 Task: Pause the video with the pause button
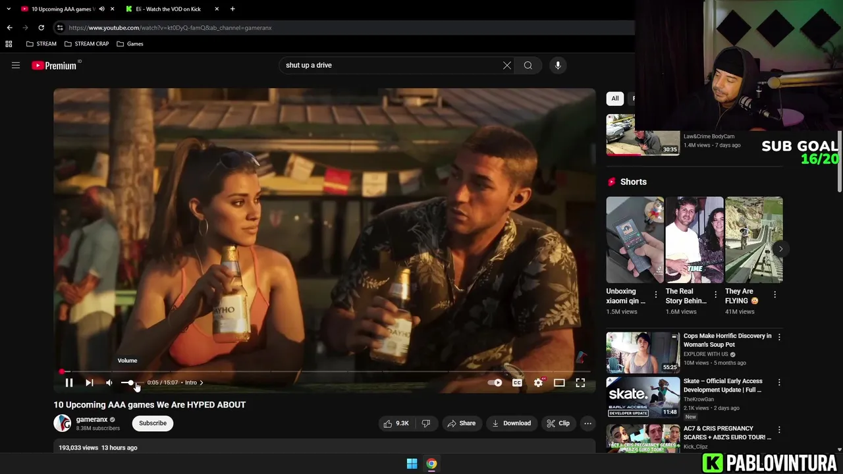[68, 382]
